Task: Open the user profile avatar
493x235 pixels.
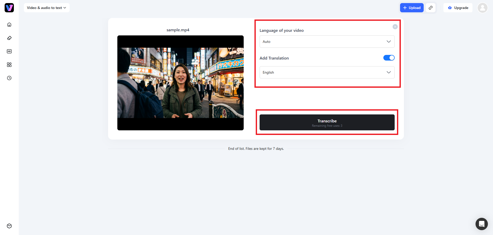Action: [x=482, y=8]
